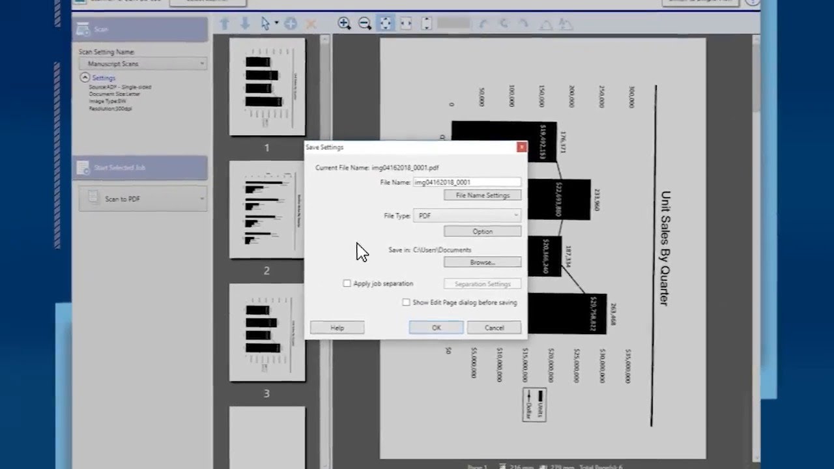834x469 pixels.
Task: Click the File Name input field
Action: coord(467,182)
